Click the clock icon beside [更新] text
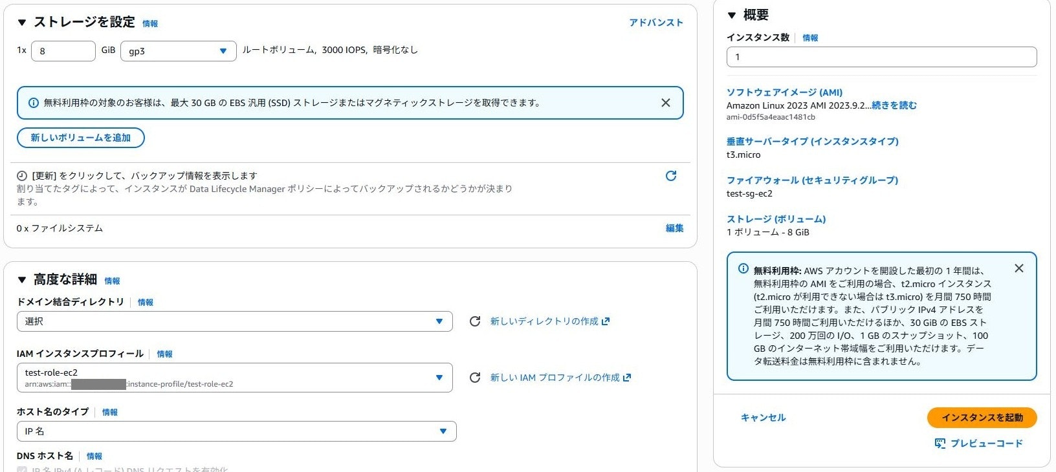Viewport: 1056px width, 472px height. coord(22,176)
